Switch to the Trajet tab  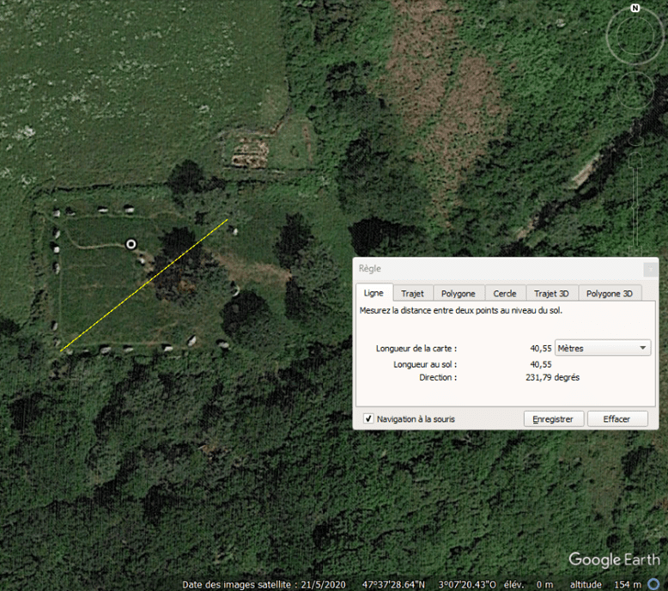point(412,294)
